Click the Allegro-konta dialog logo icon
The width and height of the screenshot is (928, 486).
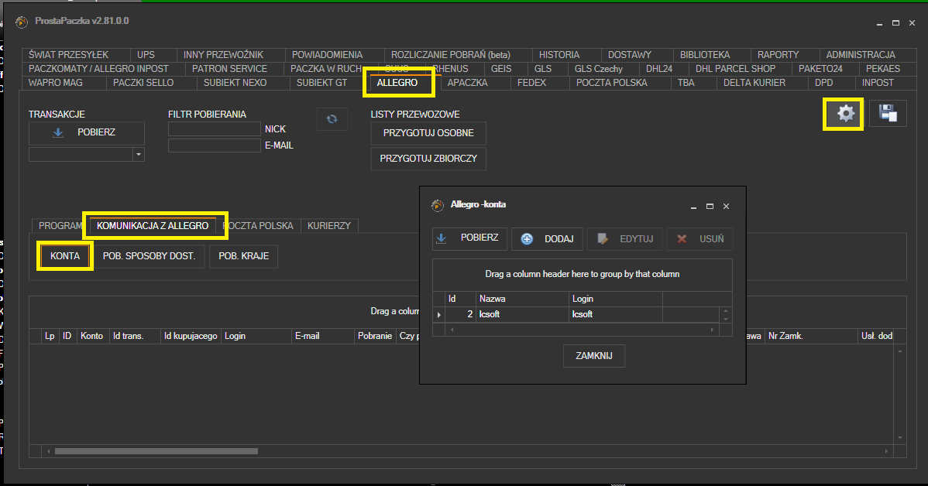[x=438, y=205]
